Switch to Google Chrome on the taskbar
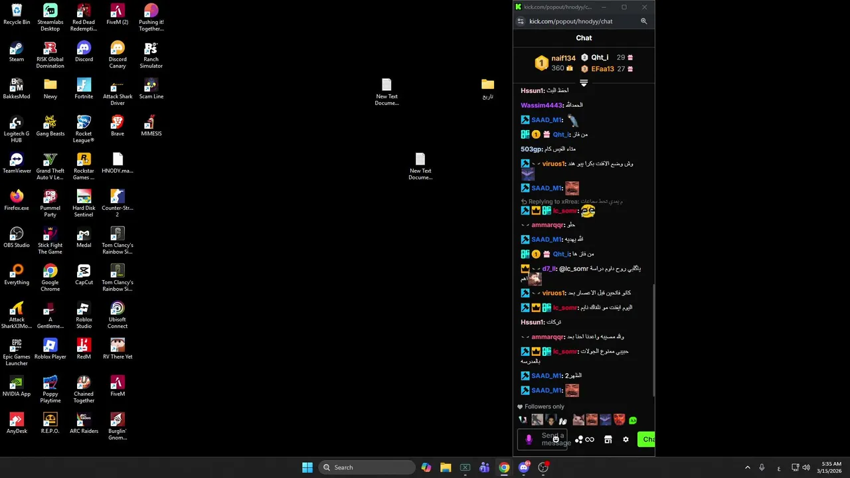Viewport: 850px width, 478px height. pyautogui.click(x=504, y=467)
